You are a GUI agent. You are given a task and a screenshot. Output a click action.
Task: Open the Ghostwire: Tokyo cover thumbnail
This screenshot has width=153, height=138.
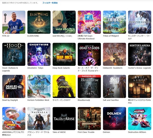[x=39, y=54]
